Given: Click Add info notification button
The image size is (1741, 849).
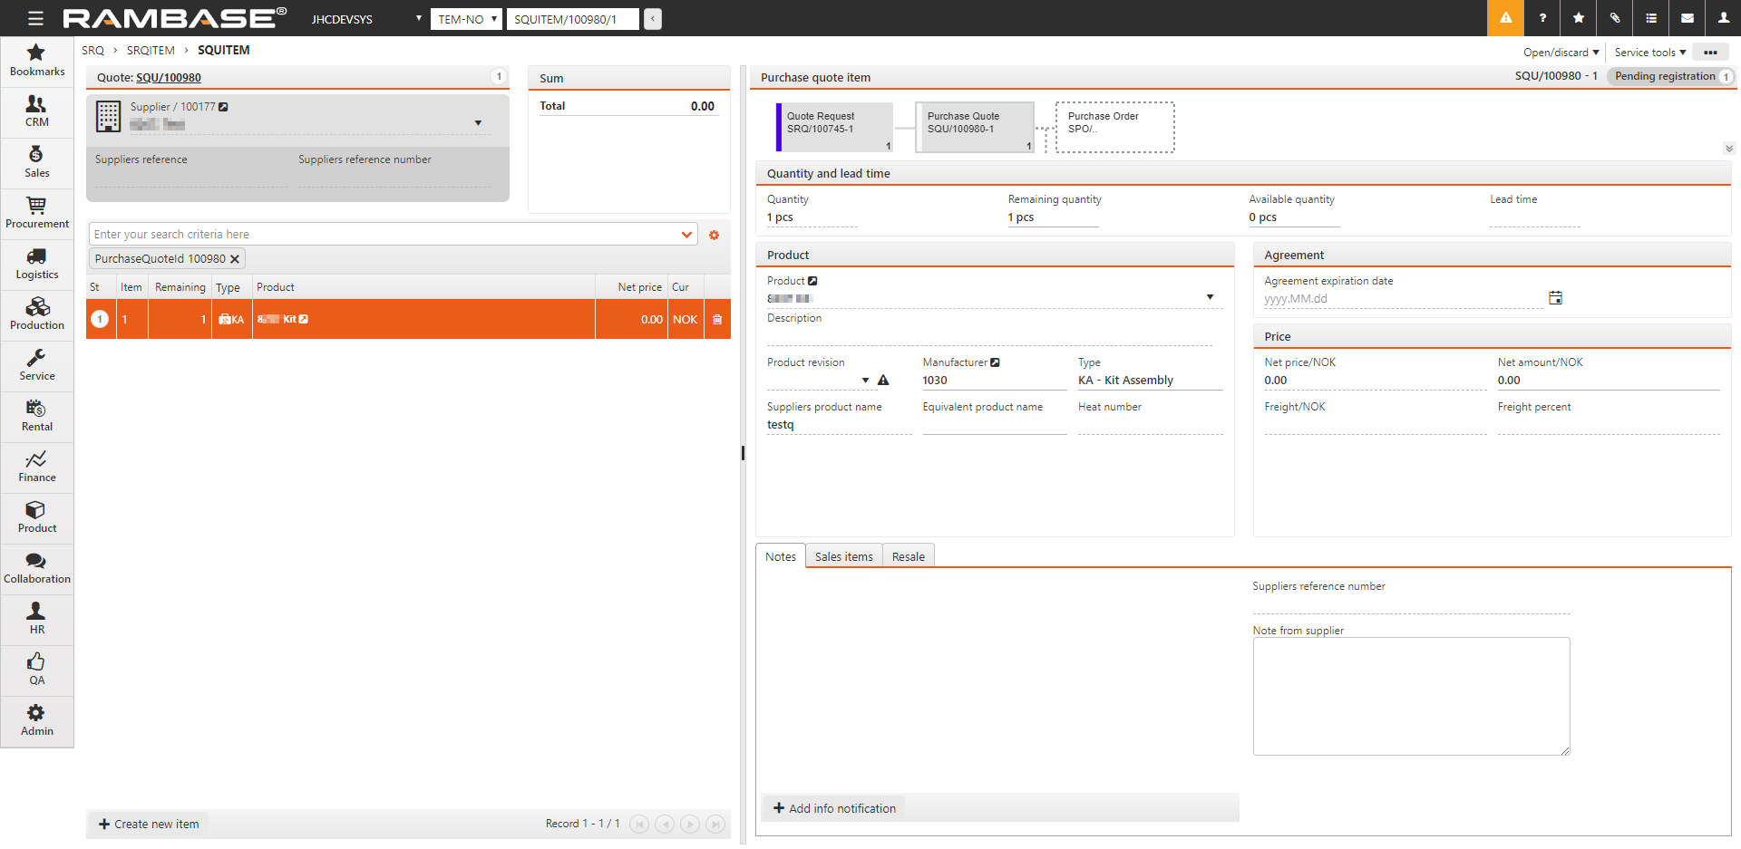Looking at the screenshot, I should click(x=834, y=808).
